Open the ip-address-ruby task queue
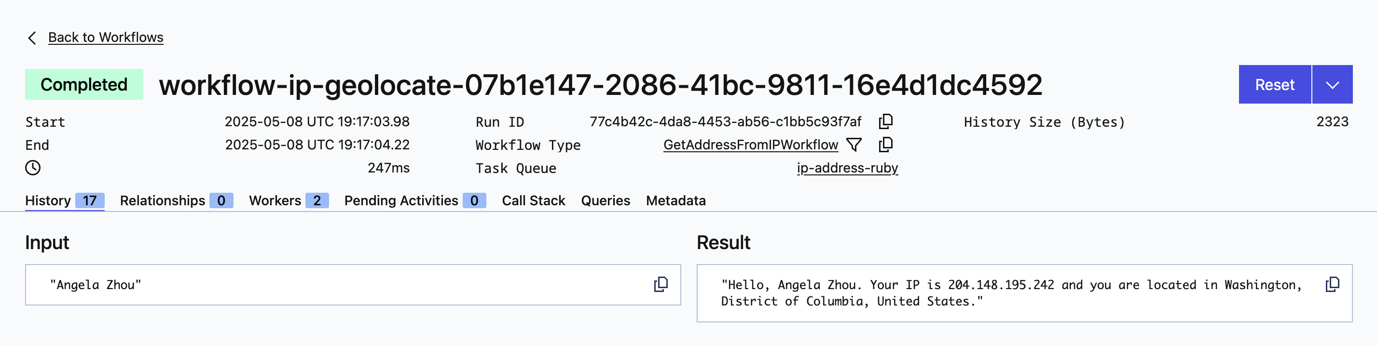This screenshot has width=1377, height=345. (847, 168)
